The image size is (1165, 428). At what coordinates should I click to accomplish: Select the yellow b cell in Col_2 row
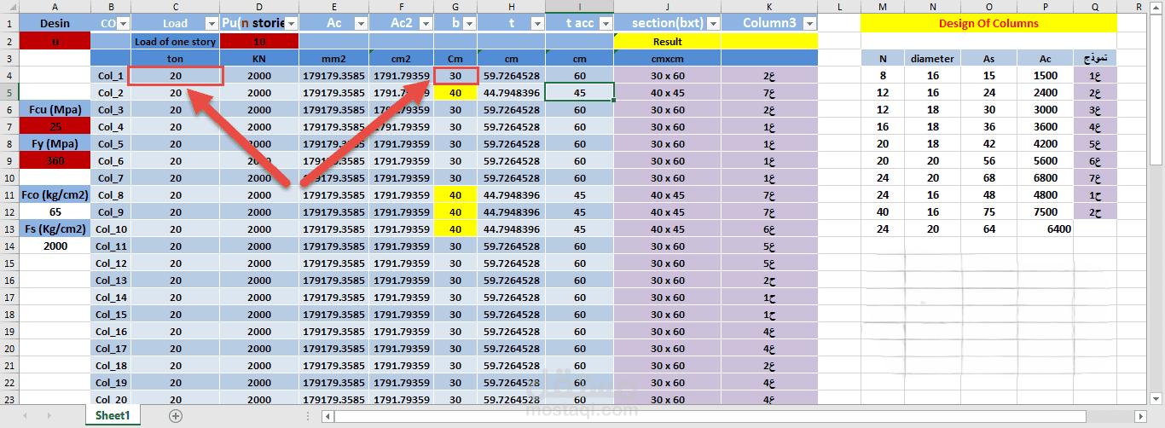click(x=455, y=93)
